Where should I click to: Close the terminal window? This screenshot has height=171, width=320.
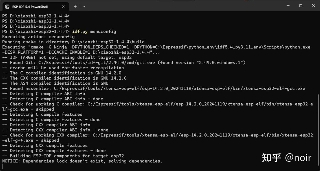[x=314, y=6]
